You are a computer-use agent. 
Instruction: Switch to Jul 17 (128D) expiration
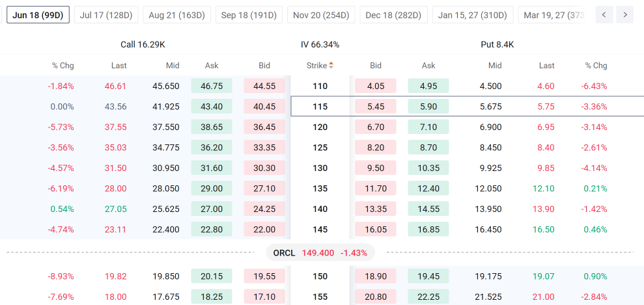coord(106,15)
